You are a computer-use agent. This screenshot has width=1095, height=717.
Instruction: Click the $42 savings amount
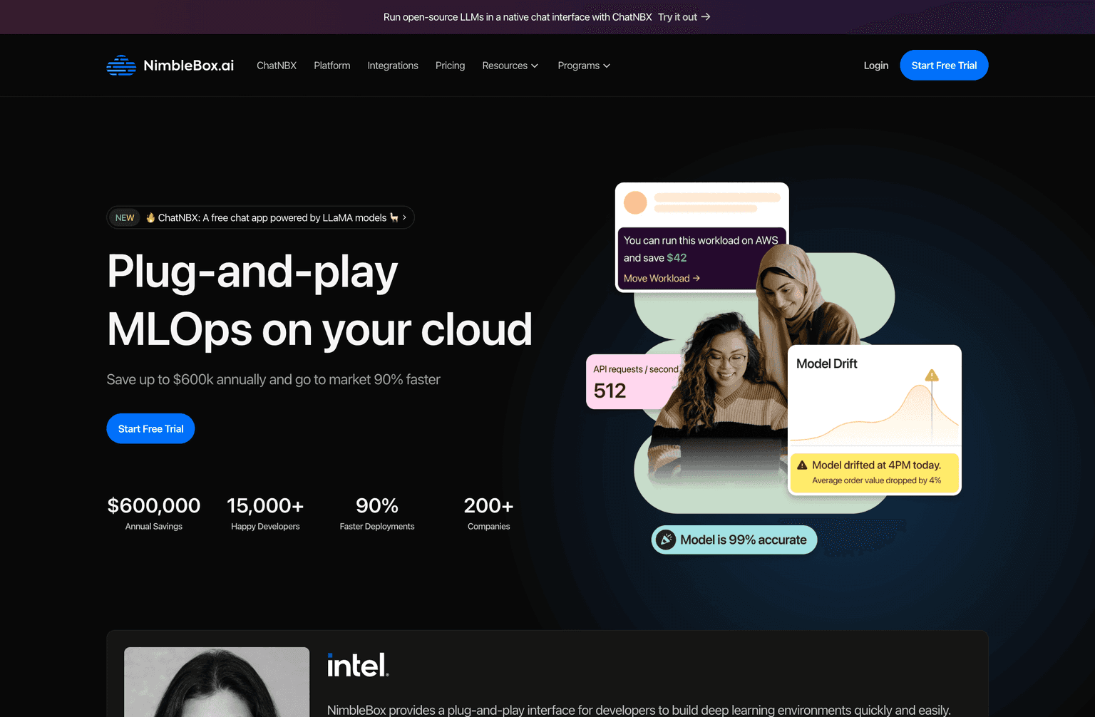coord(677,258)
